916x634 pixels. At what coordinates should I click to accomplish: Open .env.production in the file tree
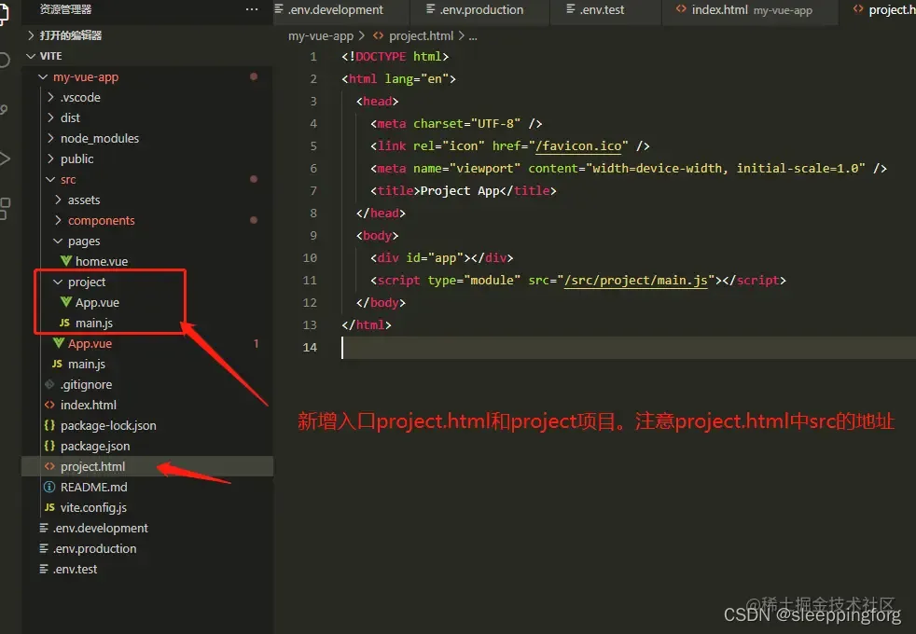(94, 548)
